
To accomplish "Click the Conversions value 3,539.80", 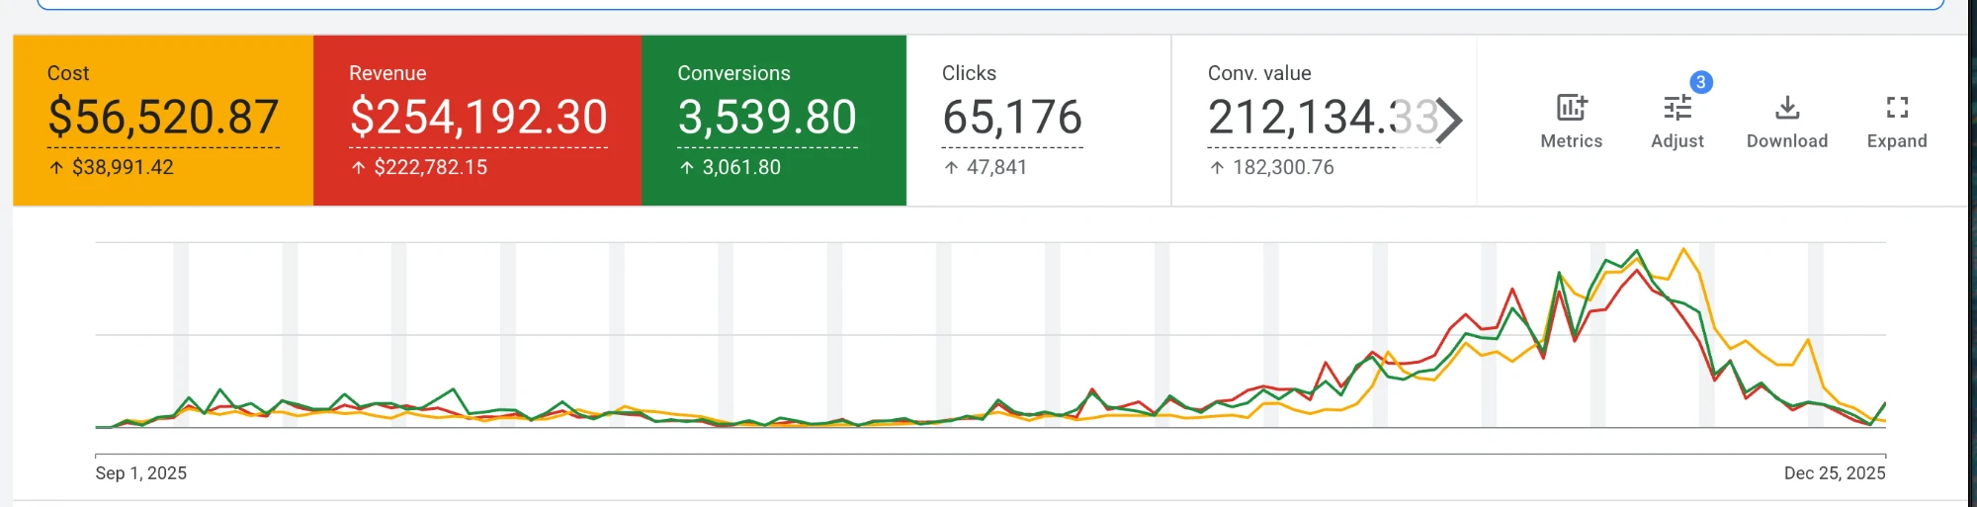I will (767, 117).
